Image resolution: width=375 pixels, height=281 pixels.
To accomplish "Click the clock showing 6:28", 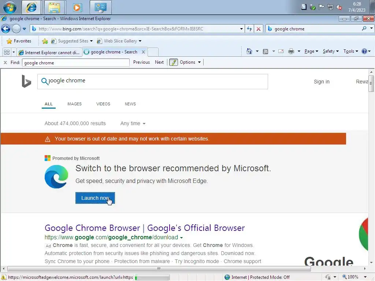I will point(357,4).
